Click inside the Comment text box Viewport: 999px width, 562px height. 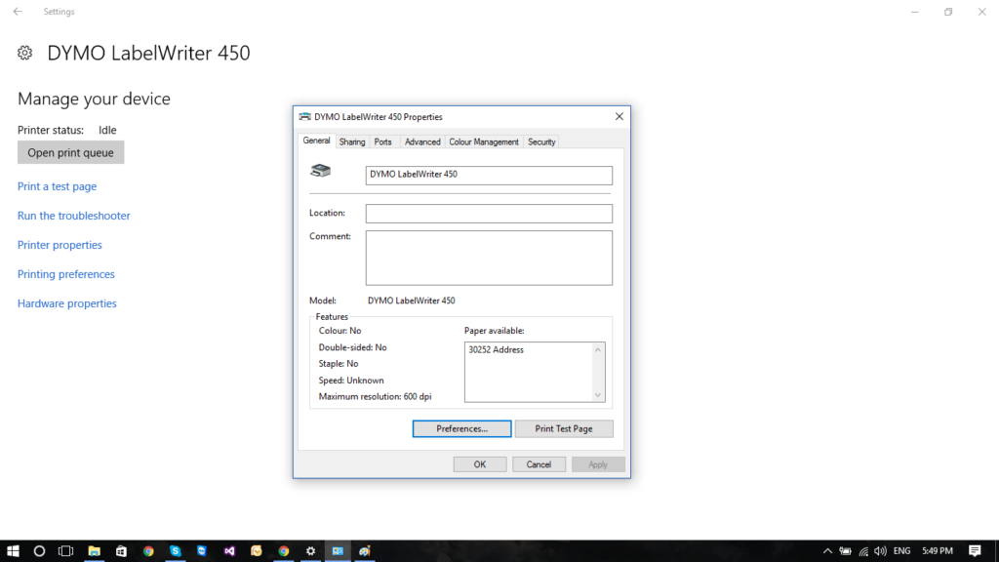coord(489,258)
